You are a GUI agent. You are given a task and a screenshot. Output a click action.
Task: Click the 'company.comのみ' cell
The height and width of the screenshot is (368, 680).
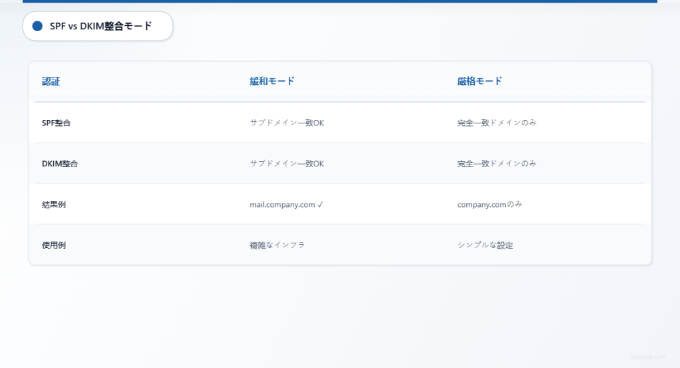click(x=489, y=204)
